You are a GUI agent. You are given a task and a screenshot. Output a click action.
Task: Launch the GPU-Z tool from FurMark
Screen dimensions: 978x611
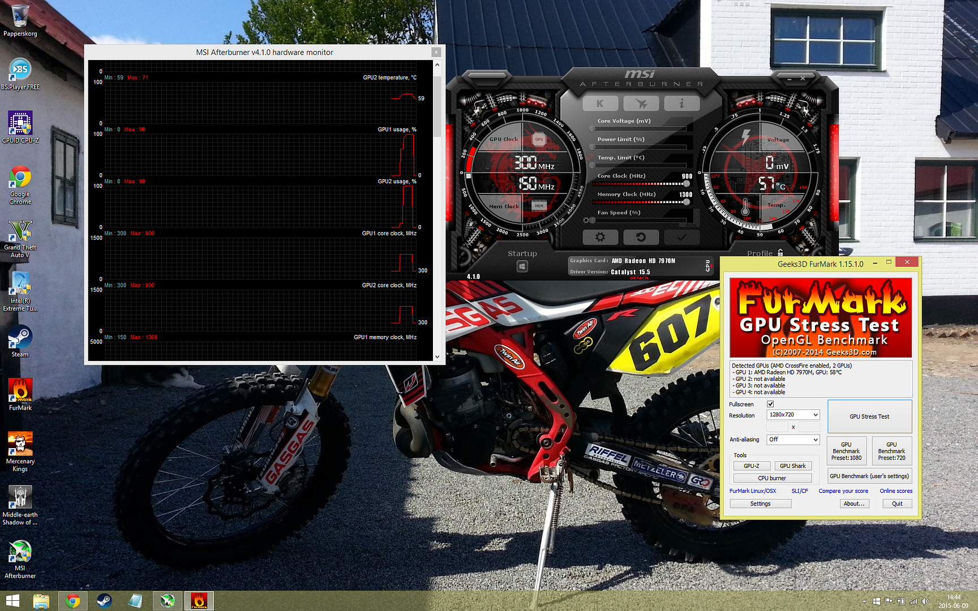pos(752,466)
